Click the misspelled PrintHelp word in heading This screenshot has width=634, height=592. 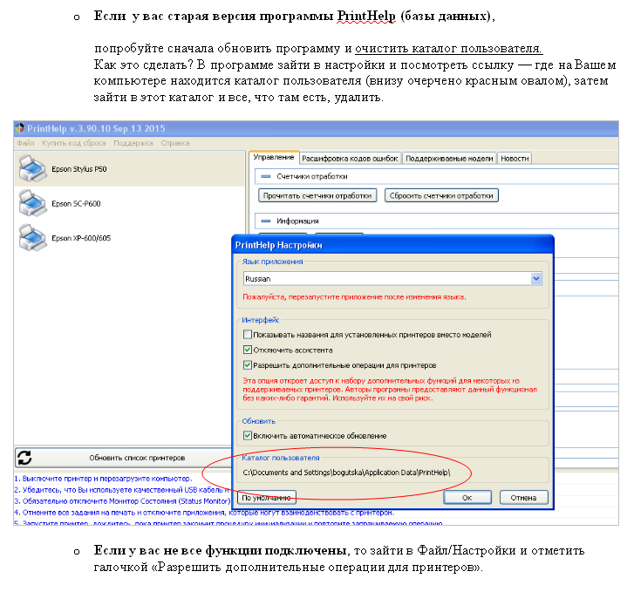[x=366, y=17]
